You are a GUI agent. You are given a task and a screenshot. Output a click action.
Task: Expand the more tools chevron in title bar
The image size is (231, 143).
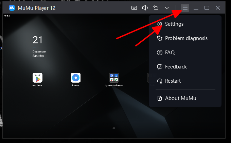click(166, 8)
